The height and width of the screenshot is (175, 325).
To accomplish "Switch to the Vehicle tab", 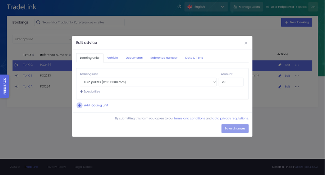I will click(113, 58).
